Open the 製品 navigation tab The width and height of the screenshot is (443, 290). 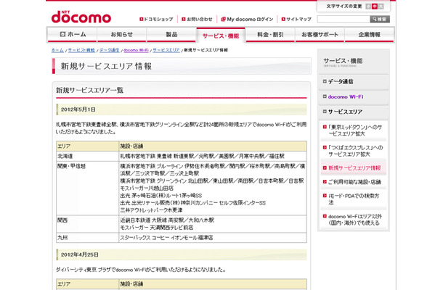tap(171, 34)
